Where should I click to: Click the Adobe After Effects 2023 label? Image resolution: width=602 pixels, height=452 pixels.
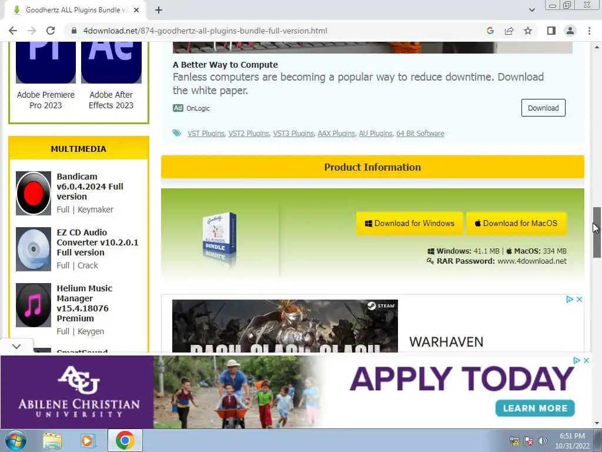pyautogui.click(x=111, y=100)
